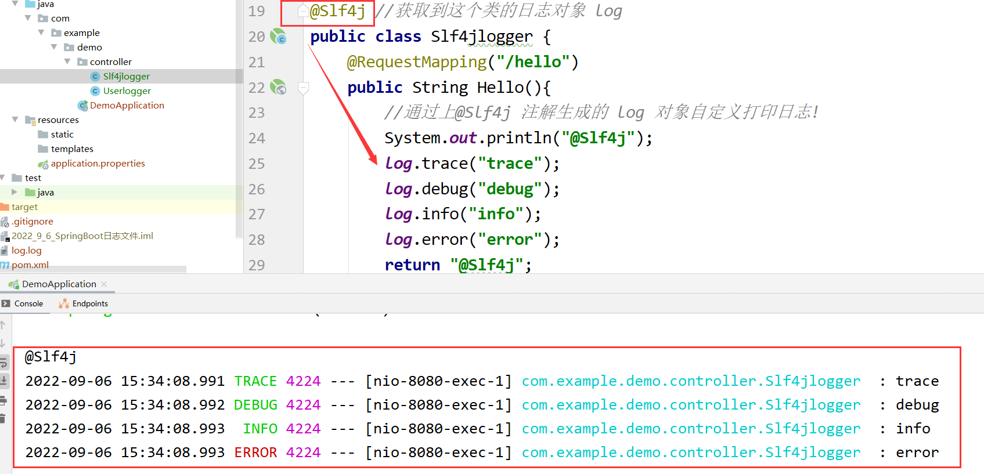The height and width of the screenshot is (474, 984).
Task: Click the project tree horizontal scrollbar
Action: (93, 269)
